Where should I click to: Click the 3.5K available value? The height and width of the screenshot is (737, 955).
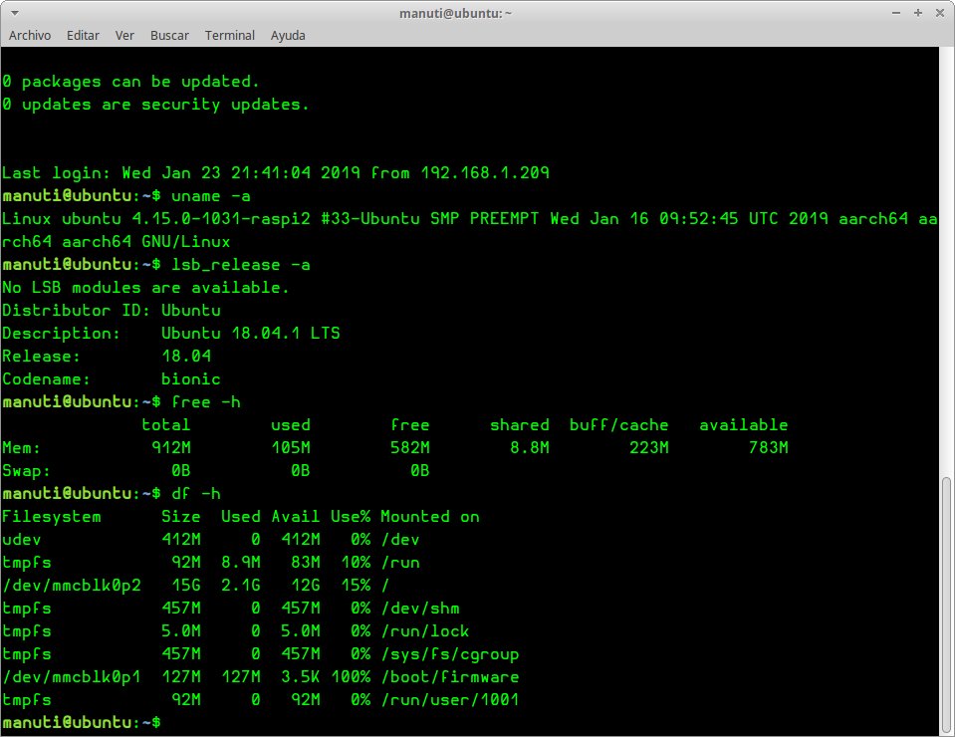(301, 676)
